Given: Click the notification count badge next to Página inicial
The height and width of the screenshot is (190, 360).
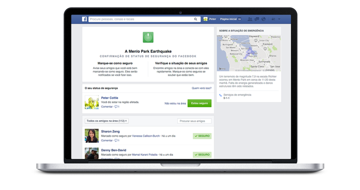Looking at the screenshot, I should 239,19.
